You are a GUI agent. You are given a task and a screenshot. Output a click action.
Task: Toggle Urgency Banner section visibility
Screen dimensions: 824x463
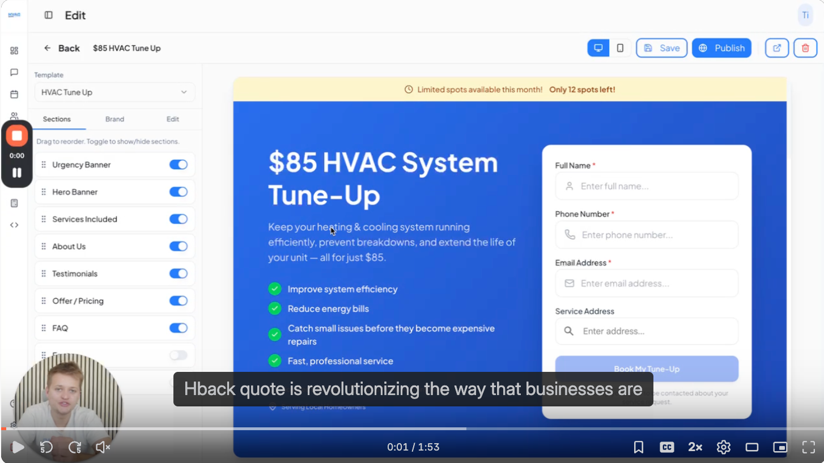(x=179, y=165)
